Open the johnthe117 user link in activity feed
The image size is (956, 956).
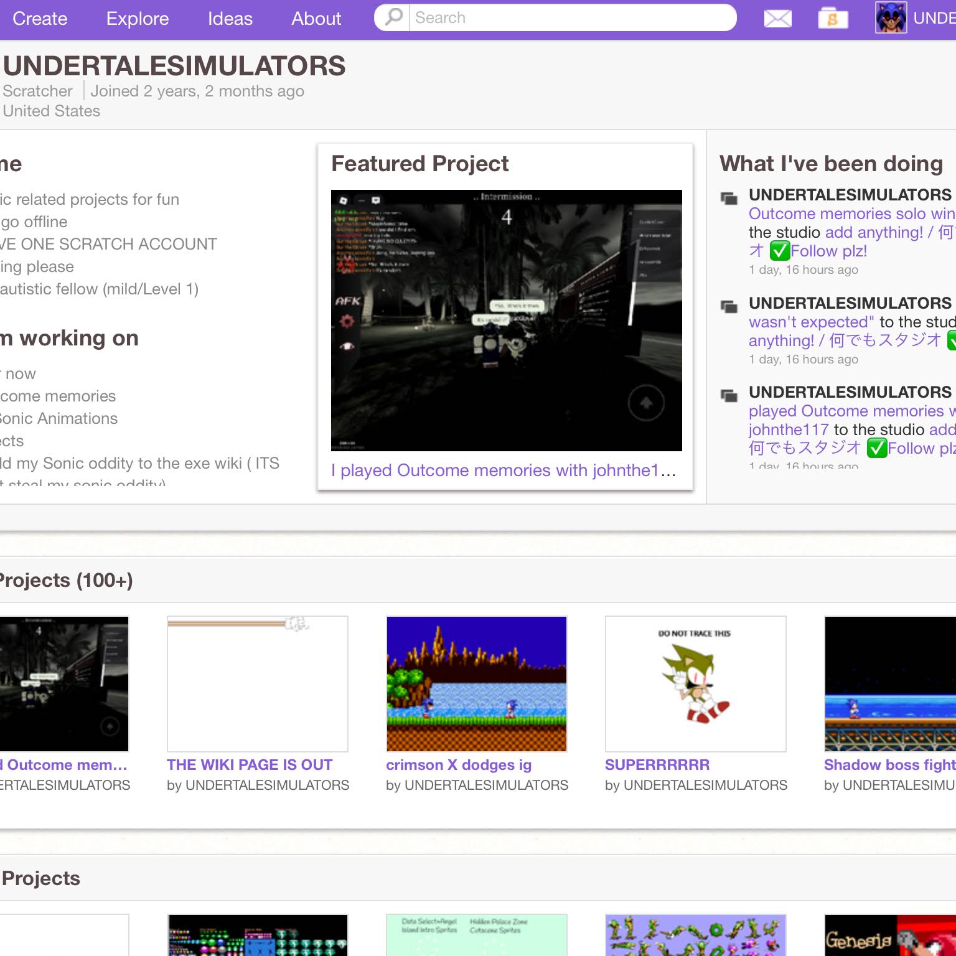(x=789, y=429)
